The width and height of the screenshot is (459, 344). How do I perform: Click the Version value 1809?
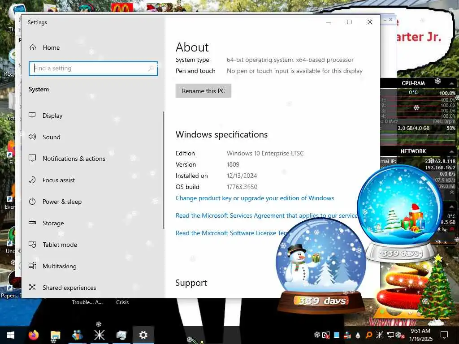pos(233,164)
